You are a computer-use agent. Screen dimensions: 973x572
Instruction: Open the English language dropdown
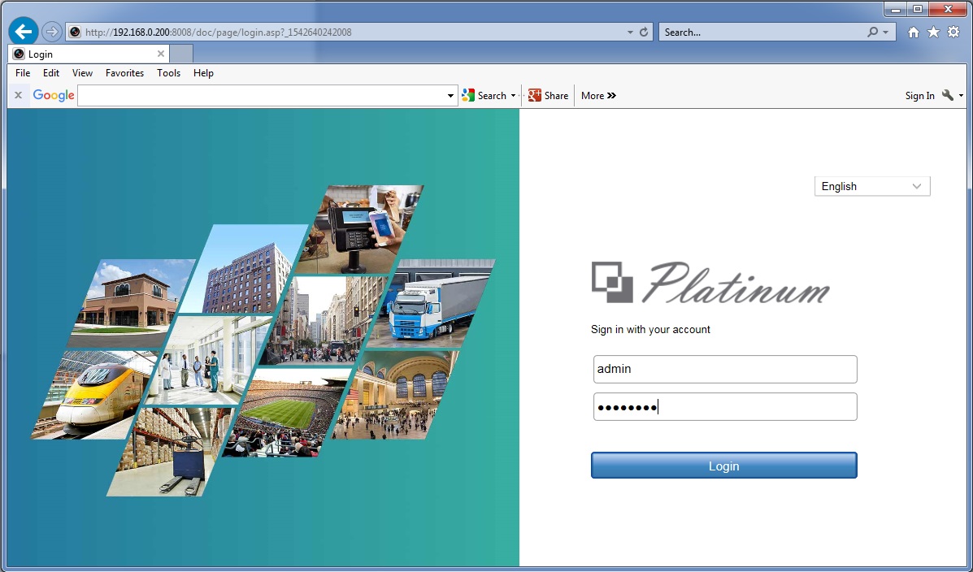coord(872,186)
